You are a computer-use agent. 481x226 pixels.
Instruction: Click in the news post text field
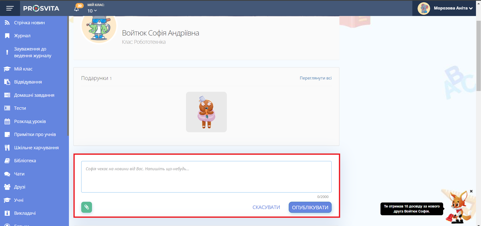206,176
